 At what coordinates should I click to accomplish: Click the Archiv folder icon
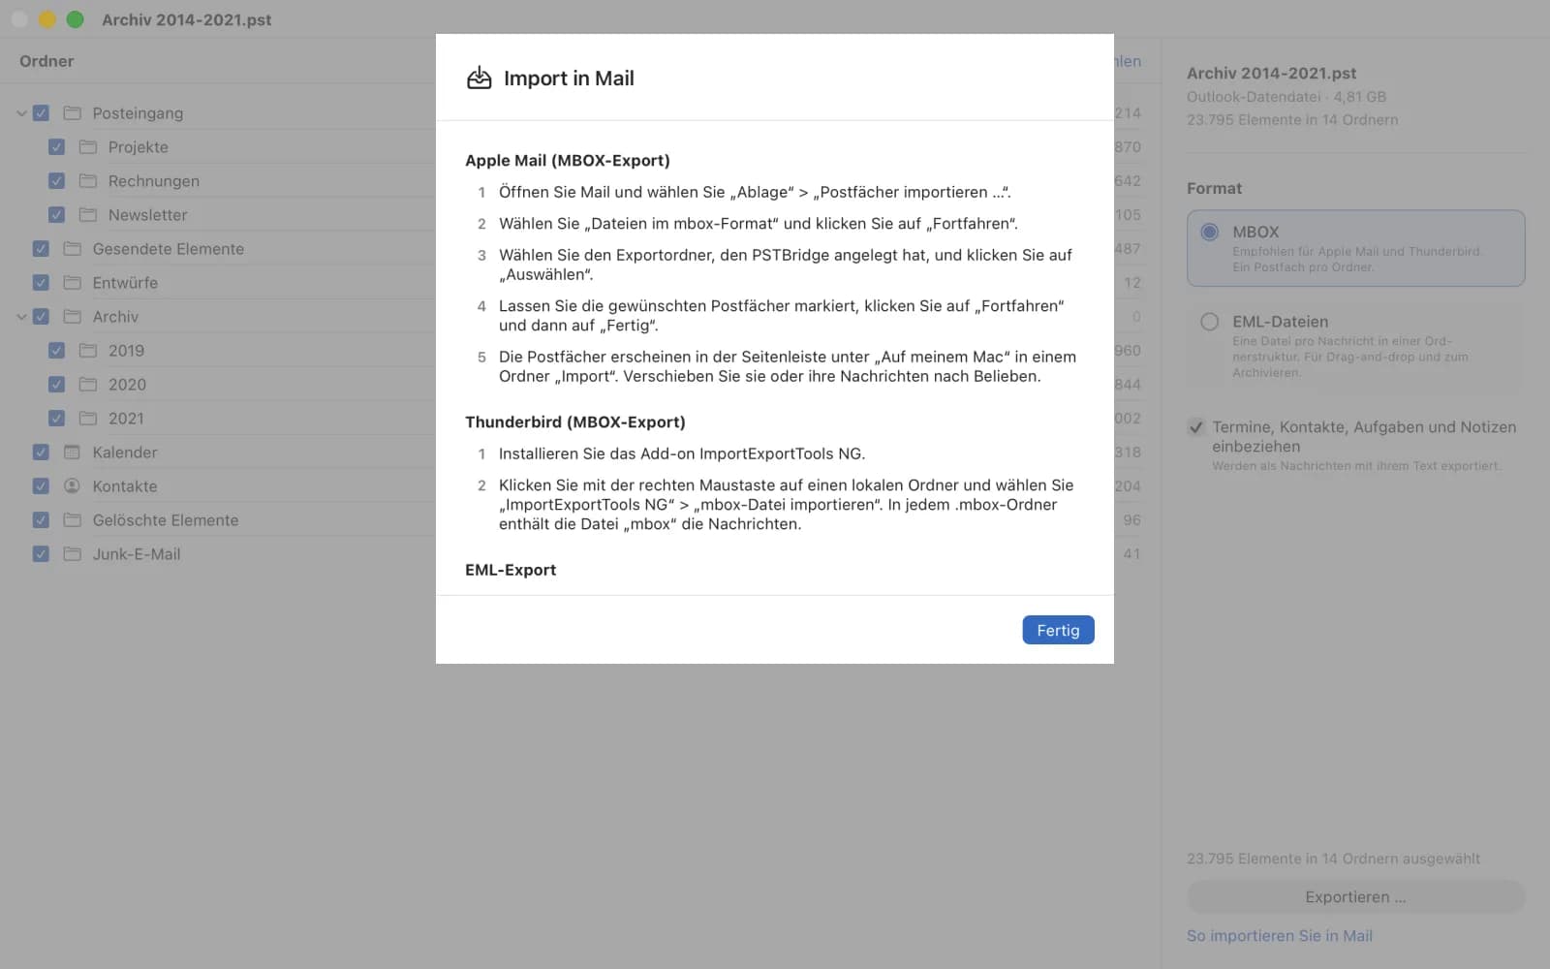[x=72, y=317]
